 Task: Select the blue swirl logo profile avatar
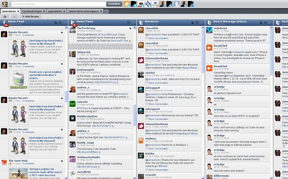(148, 4)
